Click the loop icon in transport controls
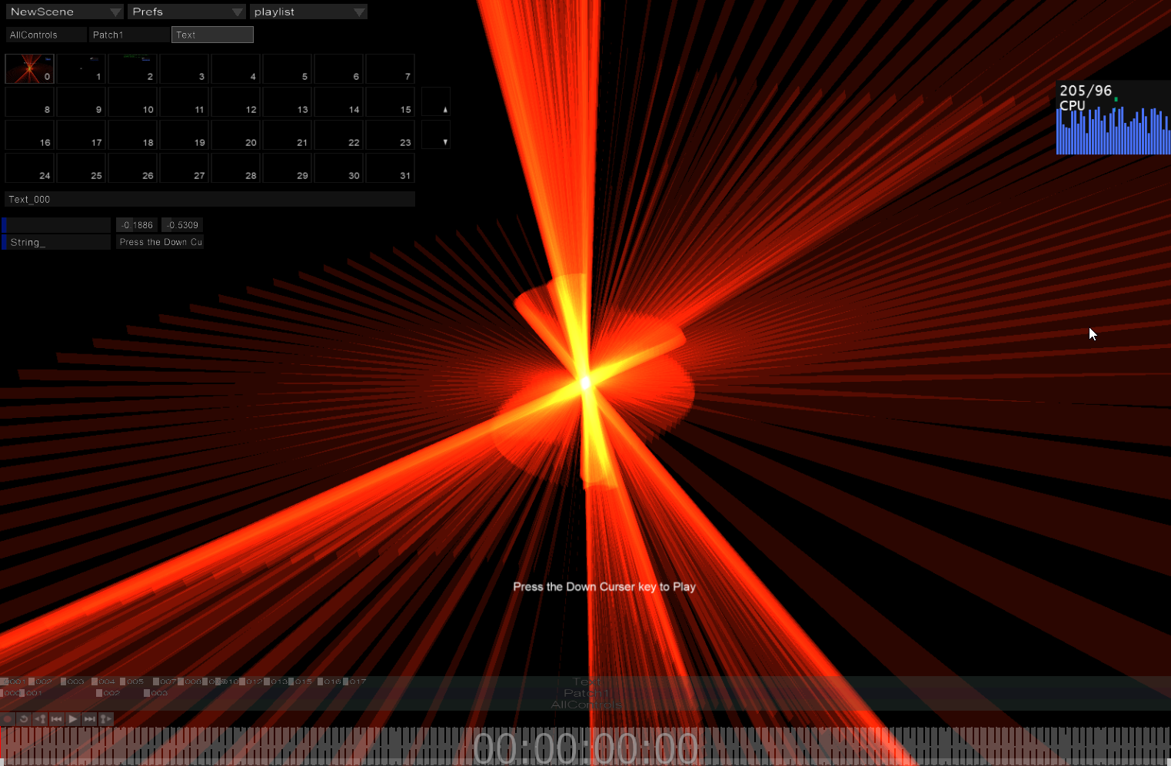 24,719
